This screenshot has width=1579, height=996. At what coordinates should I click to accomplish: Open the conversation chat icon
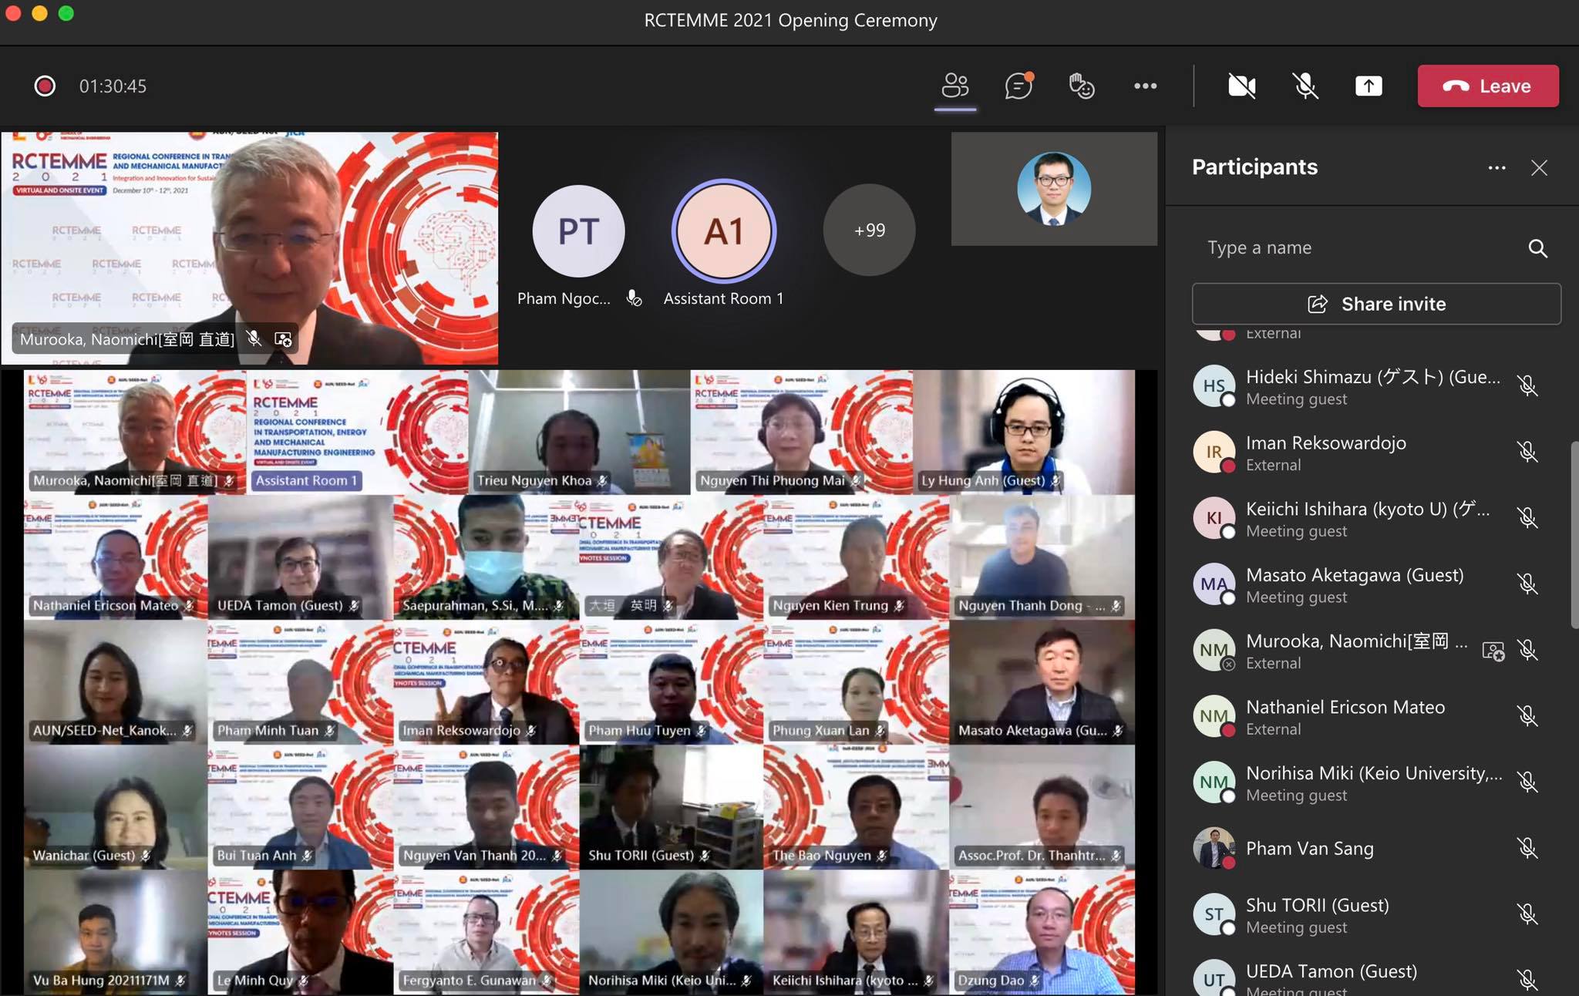click(1018, 86)
